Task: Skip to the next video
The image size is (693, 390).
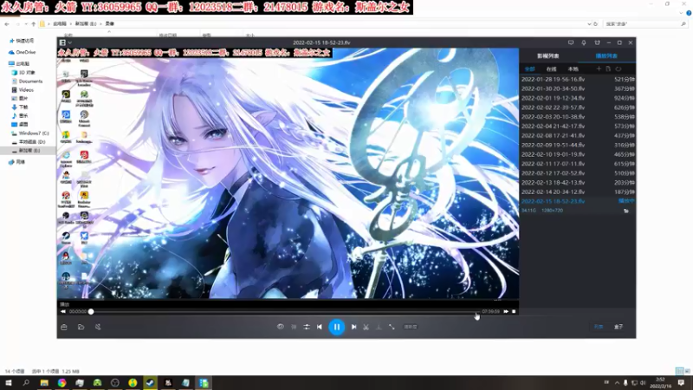Action: [353, 328]
